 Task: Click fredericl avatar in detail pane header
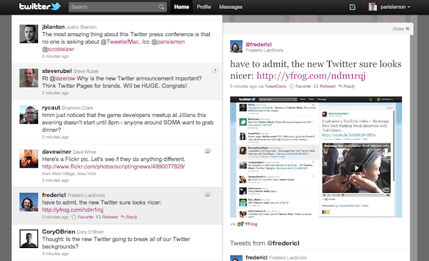(x=236, y=46)
